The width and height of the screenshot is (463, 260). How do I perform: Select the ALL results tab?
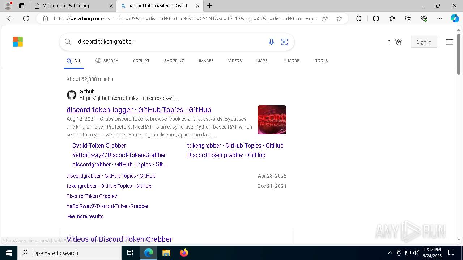point(74,61)
